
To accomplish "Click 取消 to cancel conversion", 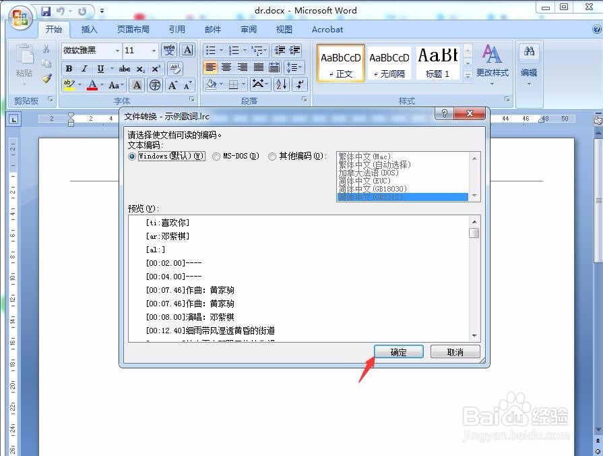I will pos(455,352).
